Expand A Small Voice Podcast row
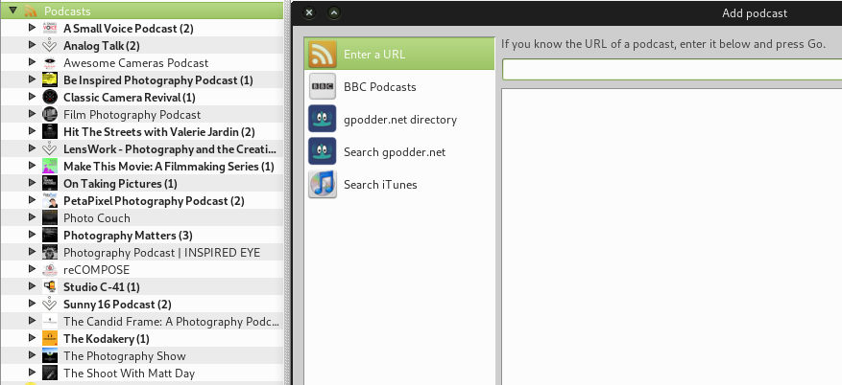Image resolution: width=842 pixels, height=385 pixels. (32, 28)
